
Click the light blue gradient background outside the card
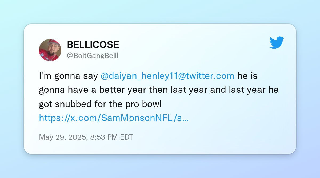tap(160, 11)
